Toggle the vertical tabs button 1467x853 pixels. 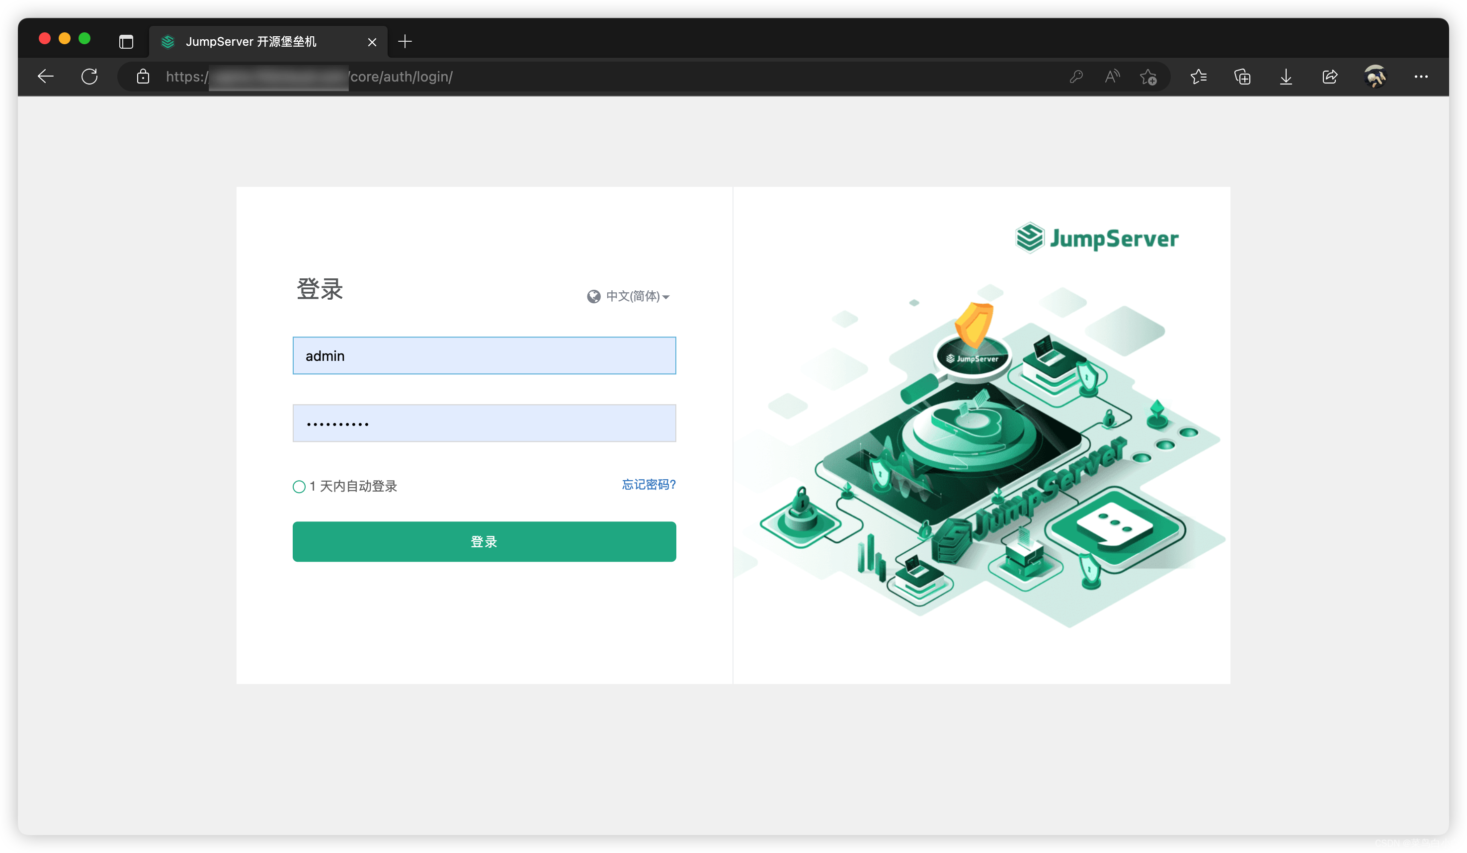click(126, 41)
